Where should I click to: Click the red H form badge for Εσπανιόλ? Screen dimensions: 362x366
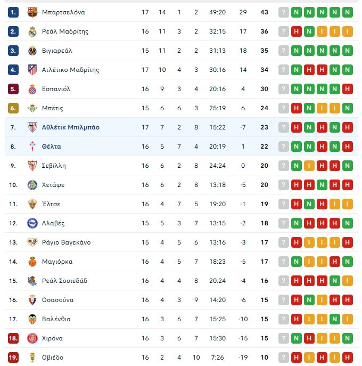348,89
